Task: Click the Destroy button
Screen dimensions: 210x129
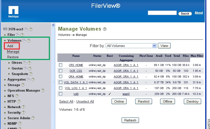Action: point(192,101)
